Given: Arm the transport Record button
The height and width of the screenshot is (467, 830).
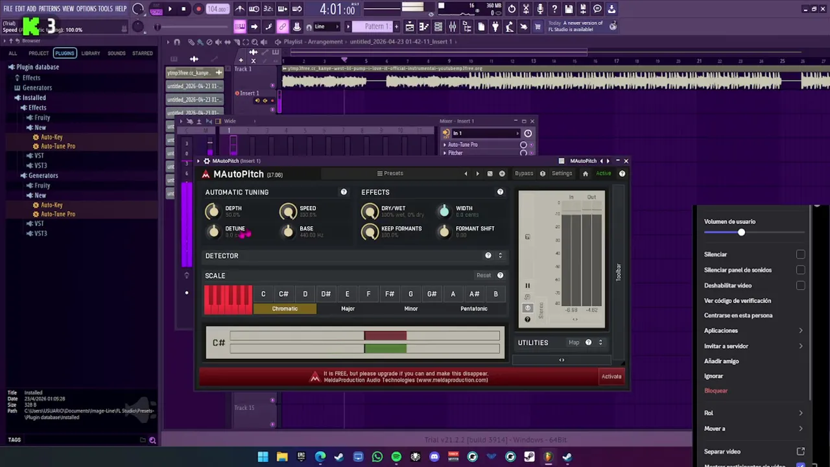Looking at the screenshot, I should click(198, 9).
